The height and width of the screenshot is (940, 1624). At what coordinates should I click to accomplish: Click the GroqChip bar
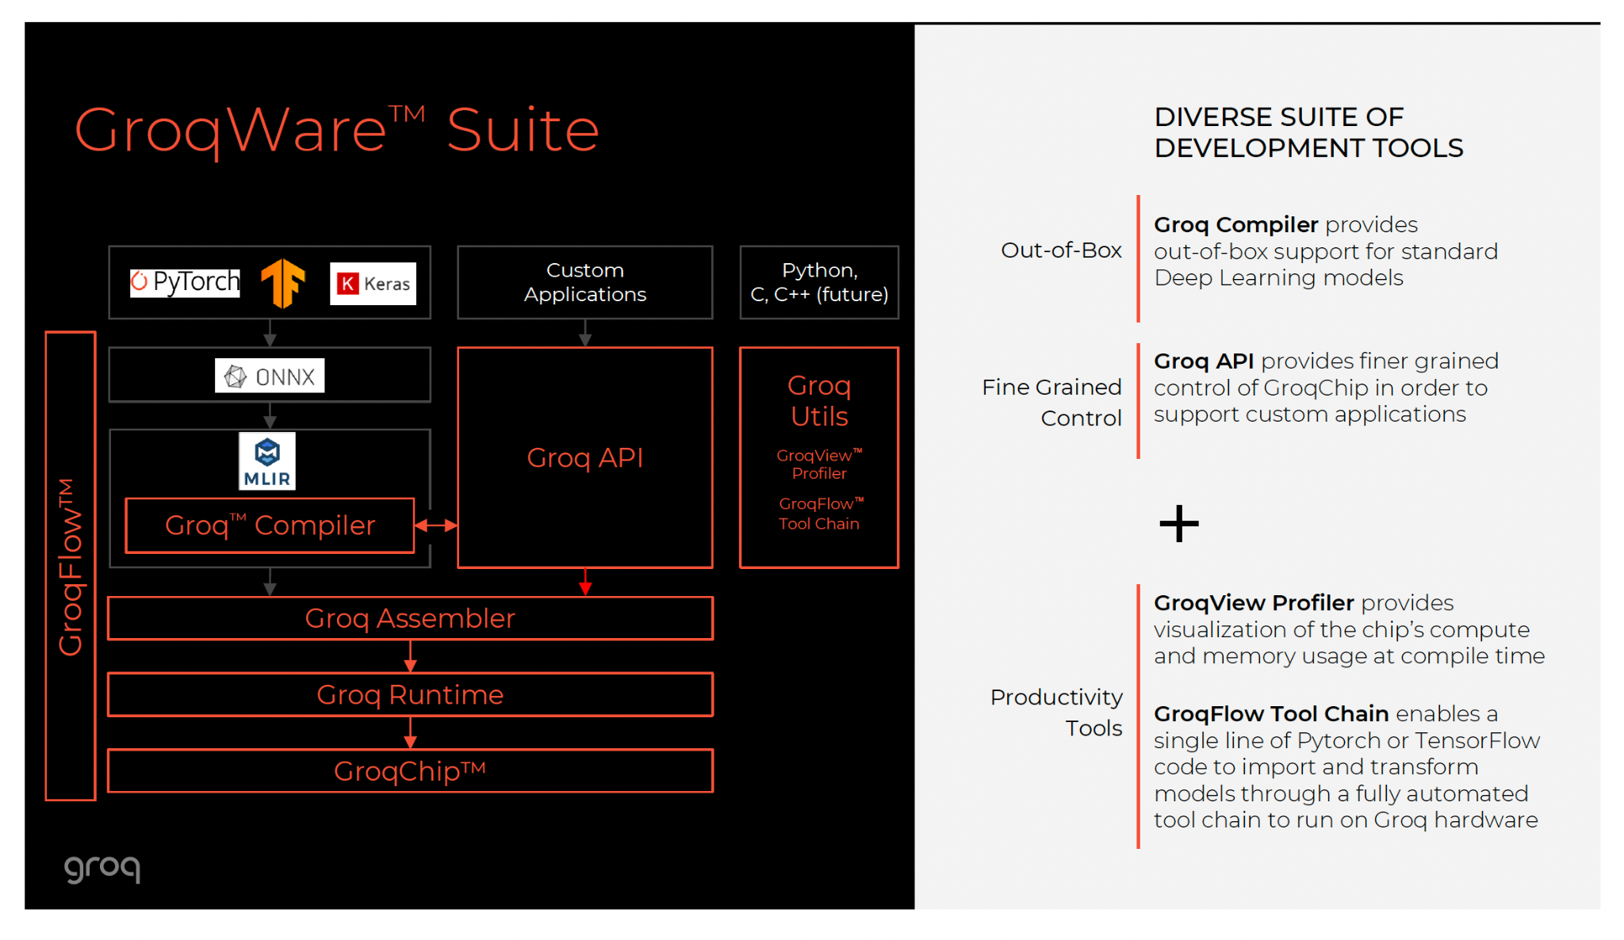tap(410, 771)
